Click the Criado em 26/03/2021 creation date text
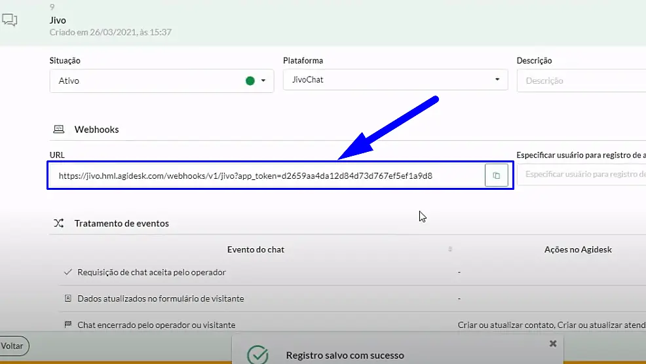646x364 pixels. (x=111, y=32)
